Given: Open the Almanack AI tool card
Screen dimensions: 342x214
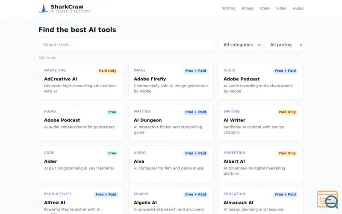Looking at the screenshot, I should tap(261, 200).
